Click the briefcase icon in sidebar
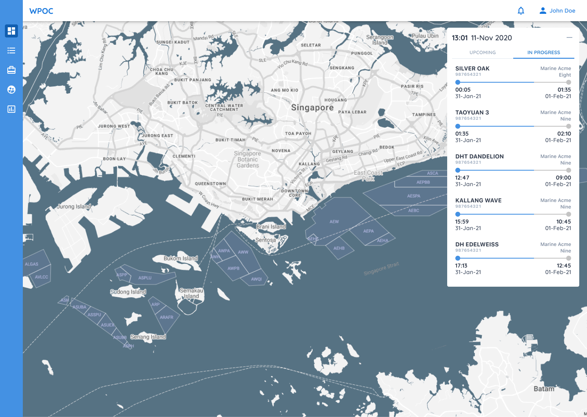587x417 pixels. pyautogui.click(x=11, y=70)
